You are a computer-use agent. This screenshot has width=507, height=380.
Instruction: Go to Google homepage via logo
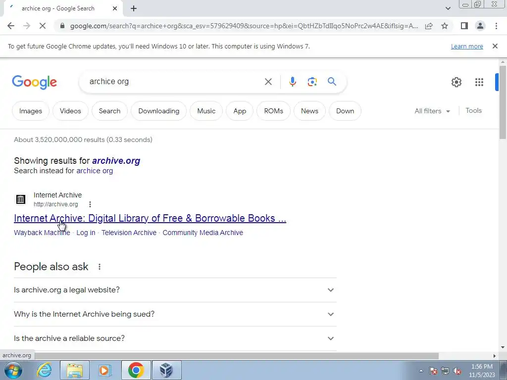[x=34, y=82]
